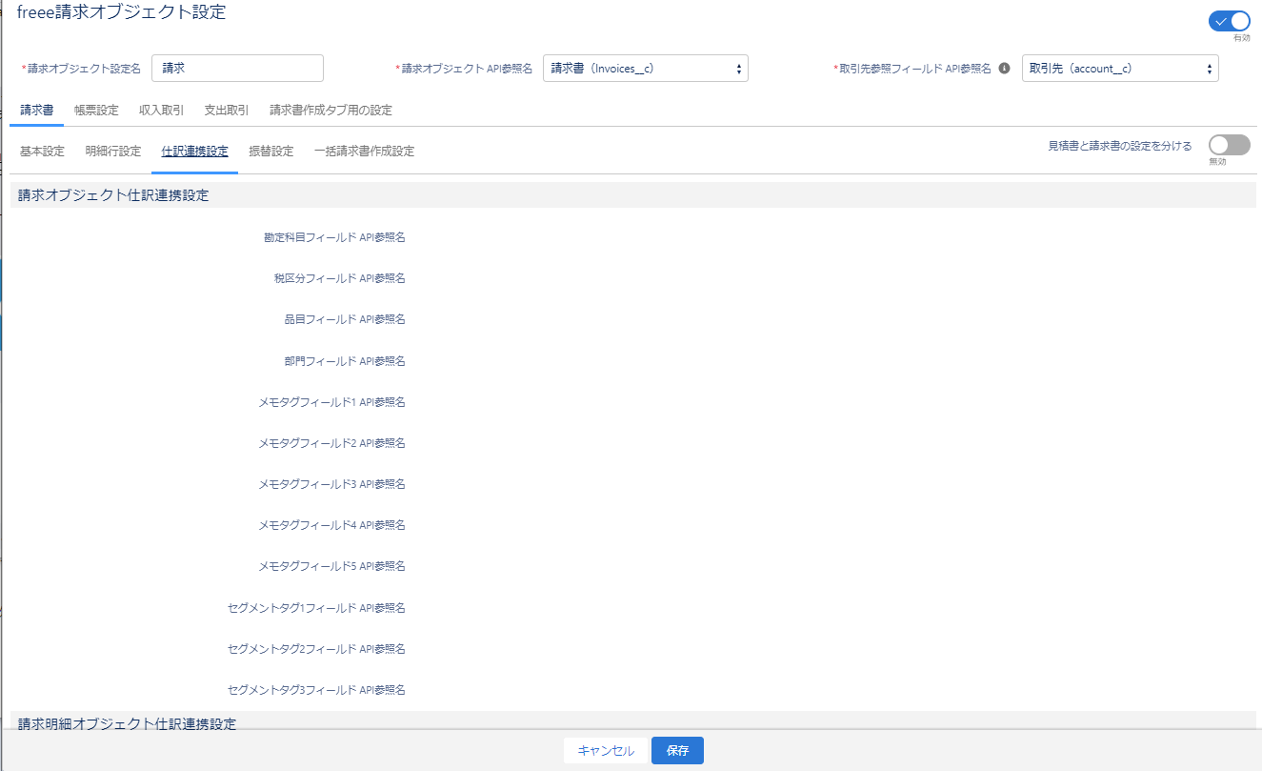Click the 請求オブジェクト設定名 input field
This screenshot has height=771, width=1262.
237,69
